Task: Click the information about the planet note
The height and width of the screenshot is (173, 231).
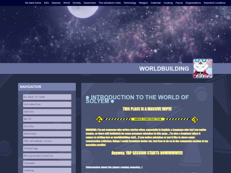Action: pyautogui.click(x=114, y=167)
